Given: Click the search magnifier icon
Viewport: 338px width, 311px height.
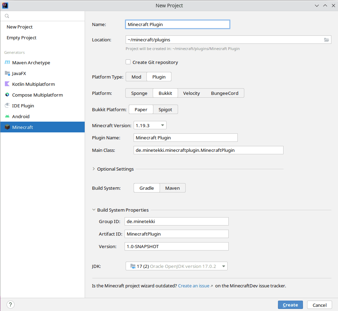Looking at the screenshot, I should coord(7,16).
